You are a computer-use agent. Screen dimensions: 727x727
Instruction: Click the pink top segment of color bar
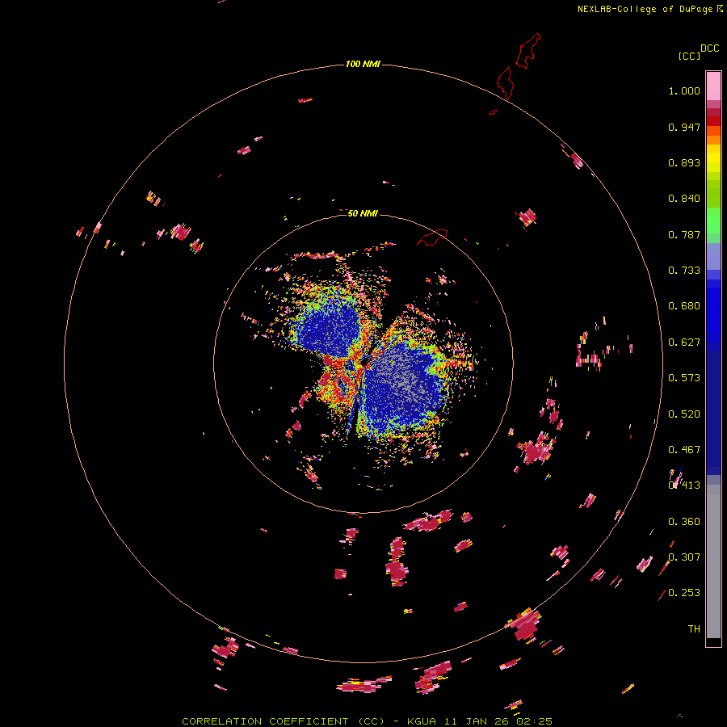click(713, 86)
